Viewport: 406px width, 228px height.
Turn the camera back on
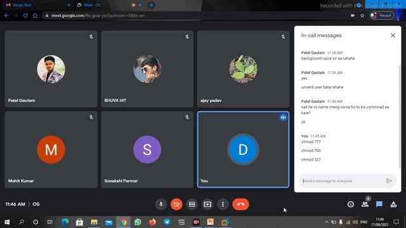(x=176, y=204)
